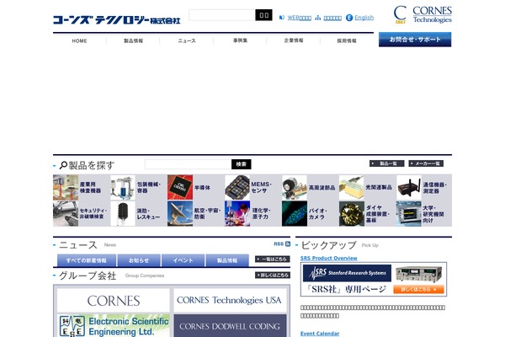
Task: Click the black header search button
Action: 263,15
